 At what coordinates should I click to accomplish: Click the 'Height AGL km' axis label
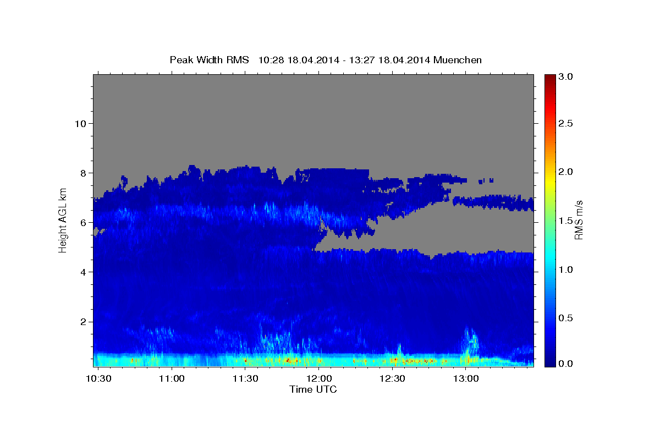point(62,221)
